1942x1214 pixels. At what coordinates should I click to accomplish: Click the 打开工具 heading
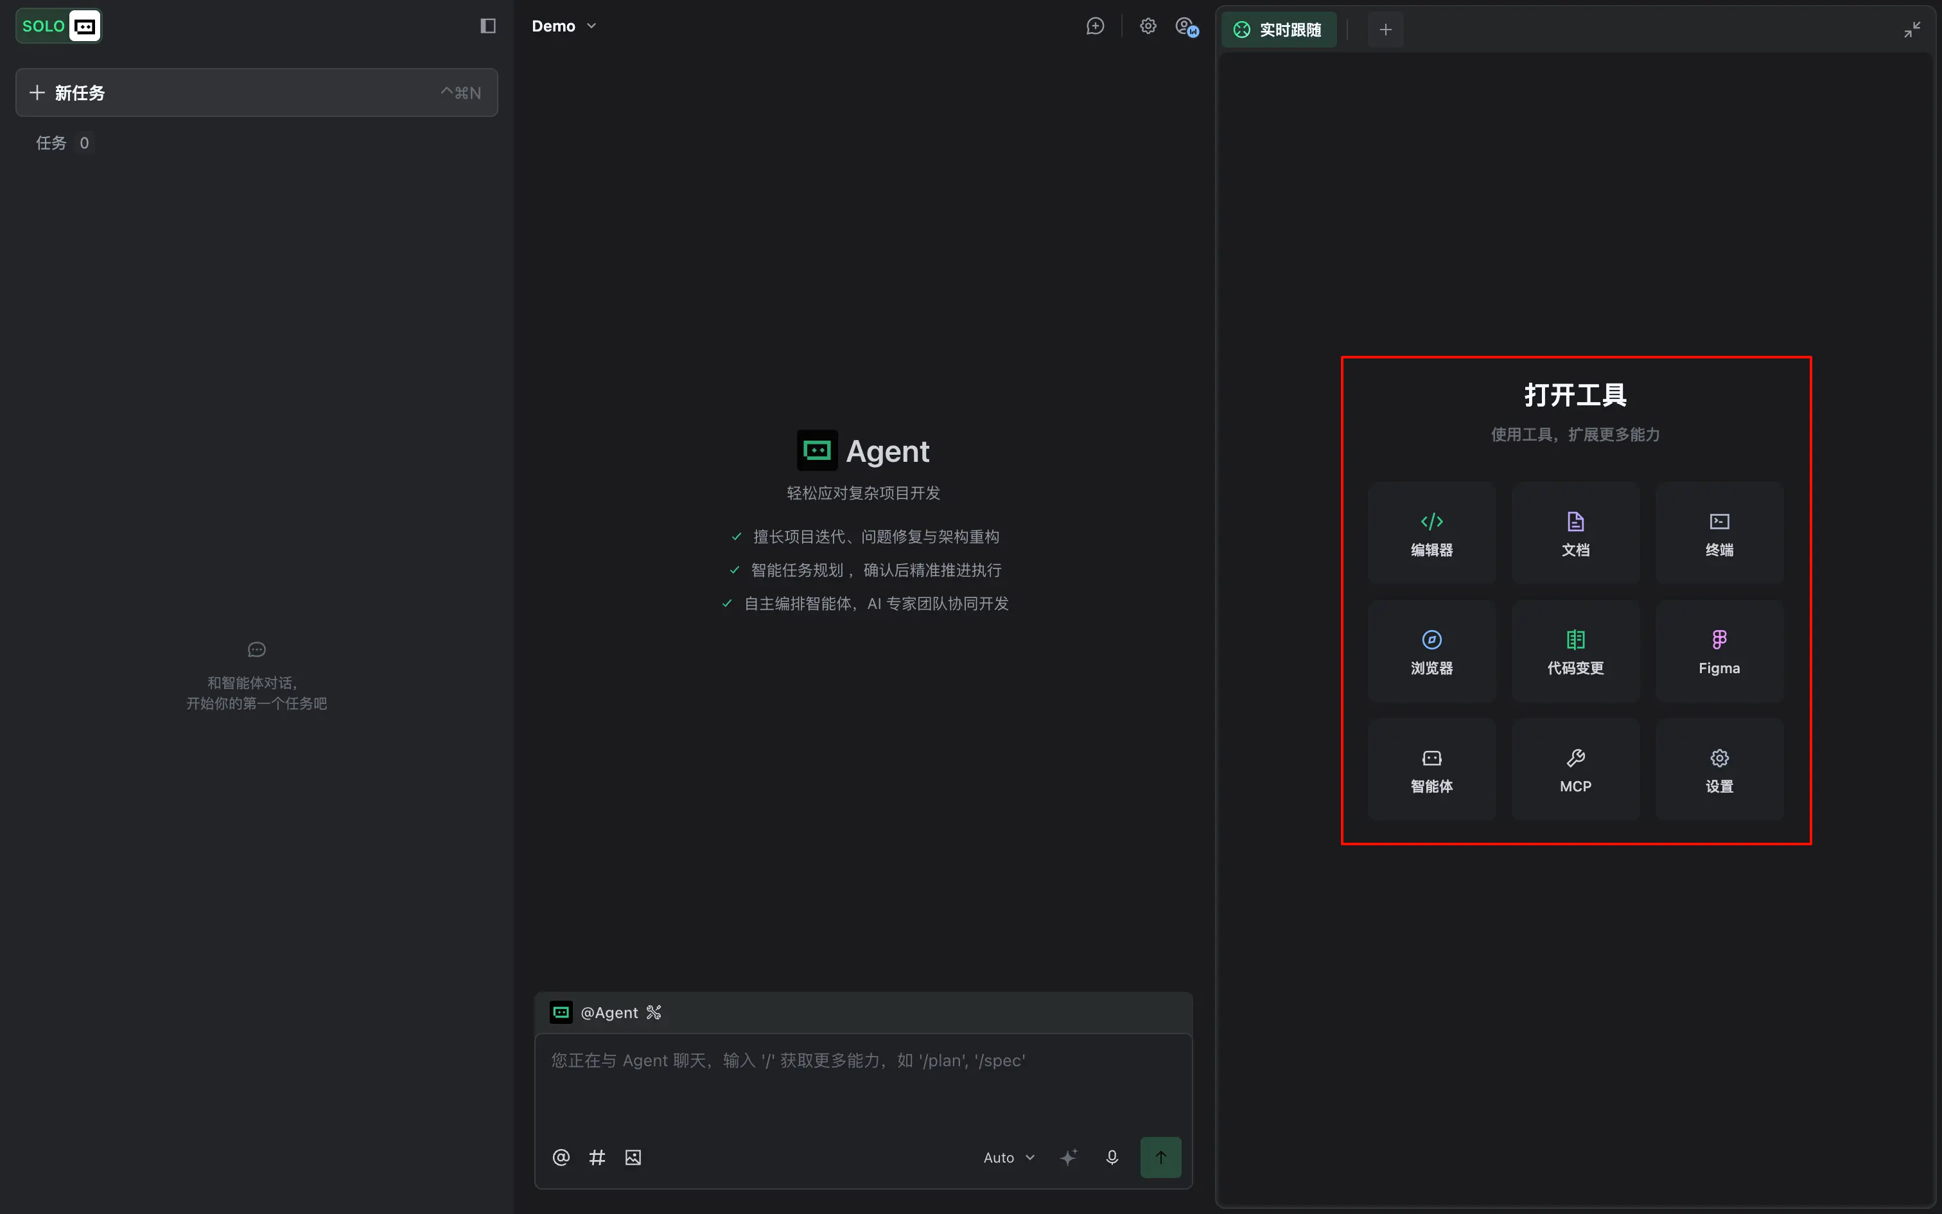click(1575, 395)
